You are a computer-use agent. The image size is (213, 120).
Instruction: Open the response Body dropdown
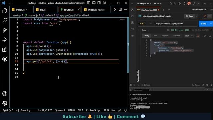point(145,30)
